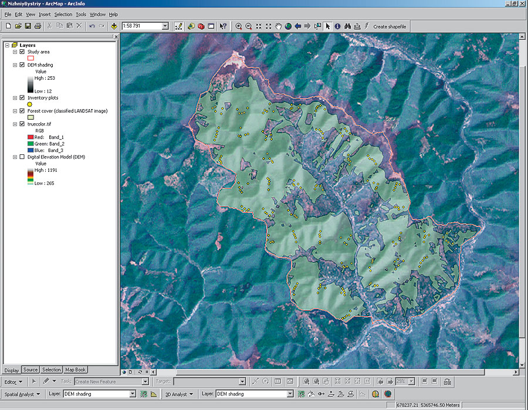Select the Identify info tool

pyautogui.click(x=337, y=26)
